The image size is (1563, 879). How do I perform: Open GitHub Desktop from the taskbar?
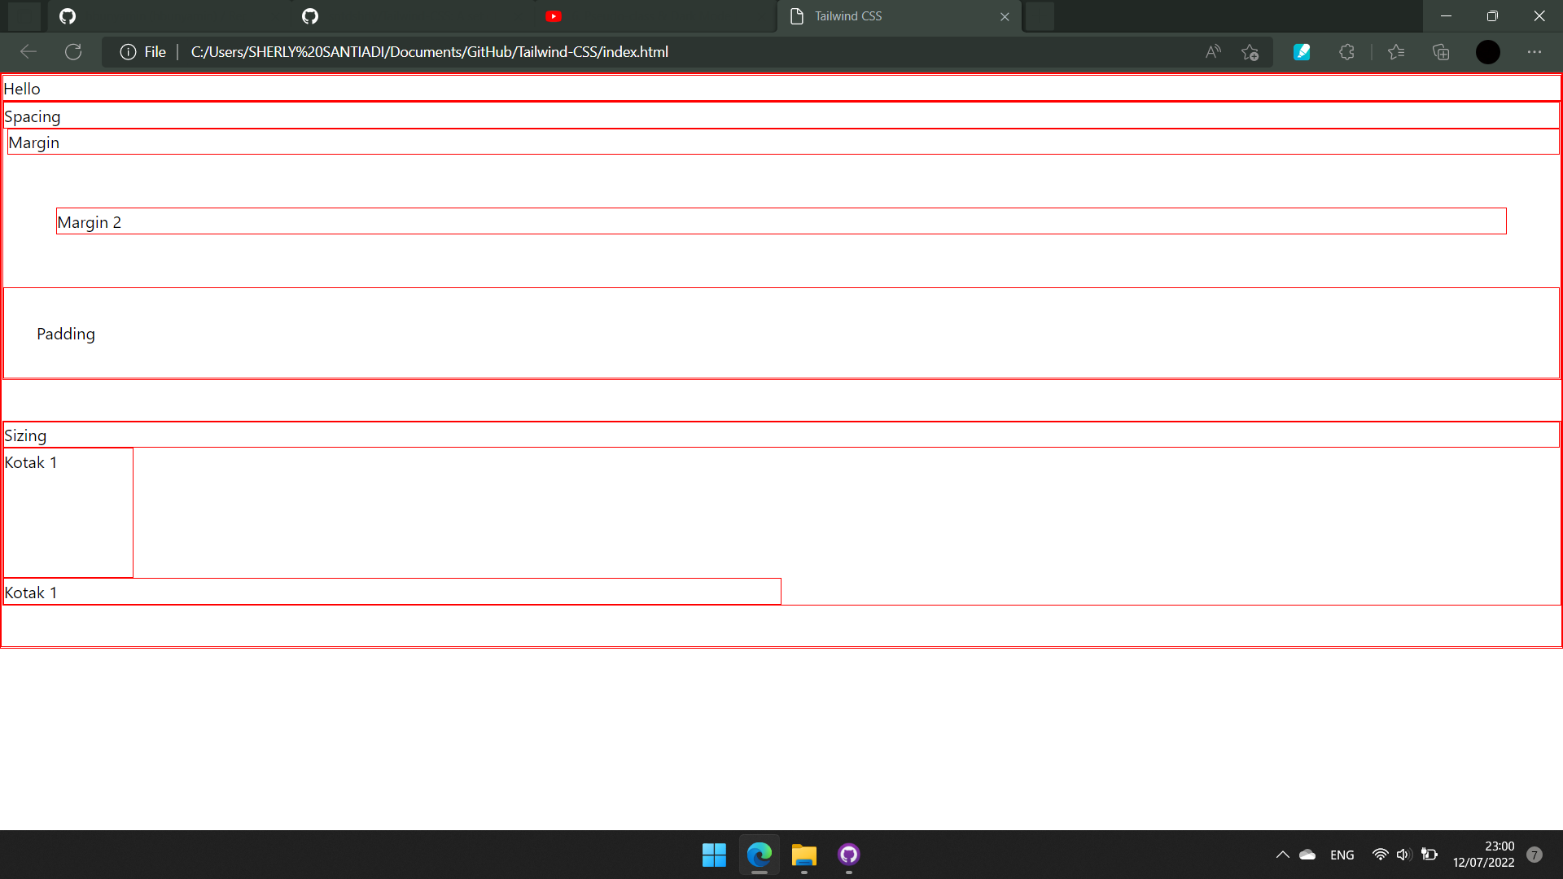click(x=849, y=855)
